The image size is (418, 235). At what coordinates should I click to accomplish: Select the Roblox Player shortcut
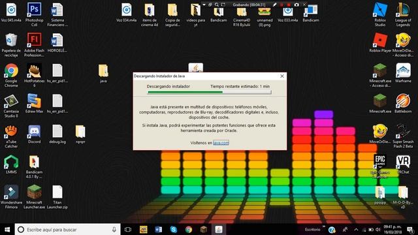click(x=380, y=42)
